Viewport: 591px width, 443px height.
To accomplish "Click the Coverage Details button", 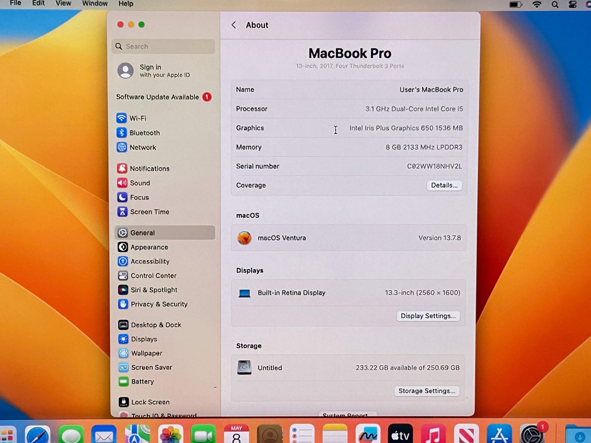I will click(x=444, y=185).
